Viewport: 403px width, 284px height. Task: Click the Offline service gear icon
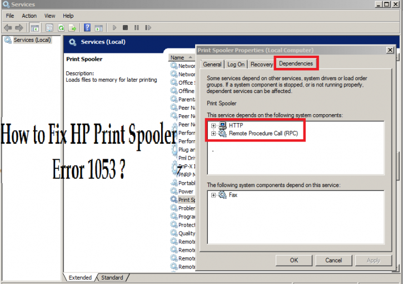tap(174, 91)
